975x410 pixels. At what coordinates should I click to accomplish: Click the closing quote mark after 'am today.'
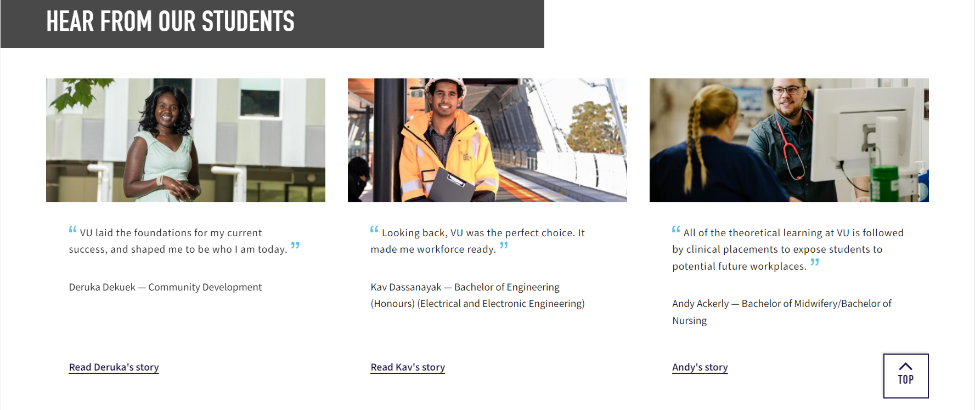click(x=295, y=246)
